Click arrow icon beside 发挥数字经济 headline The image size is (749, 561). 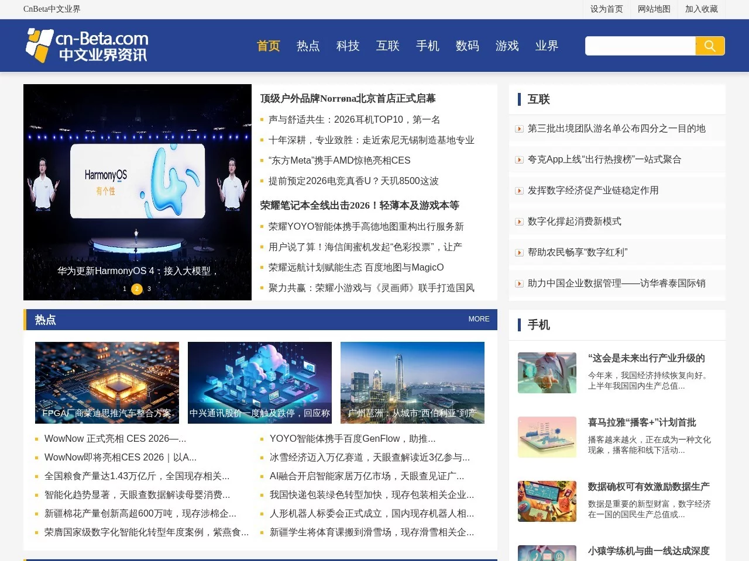coord(519,191)
